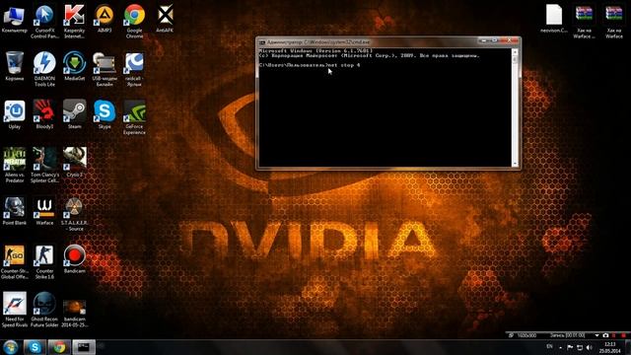Screen dimensions: 631x355
Task: Launch the Bandicam desktop shortcut
Action: pyautogui.click(x=75, y=259)
